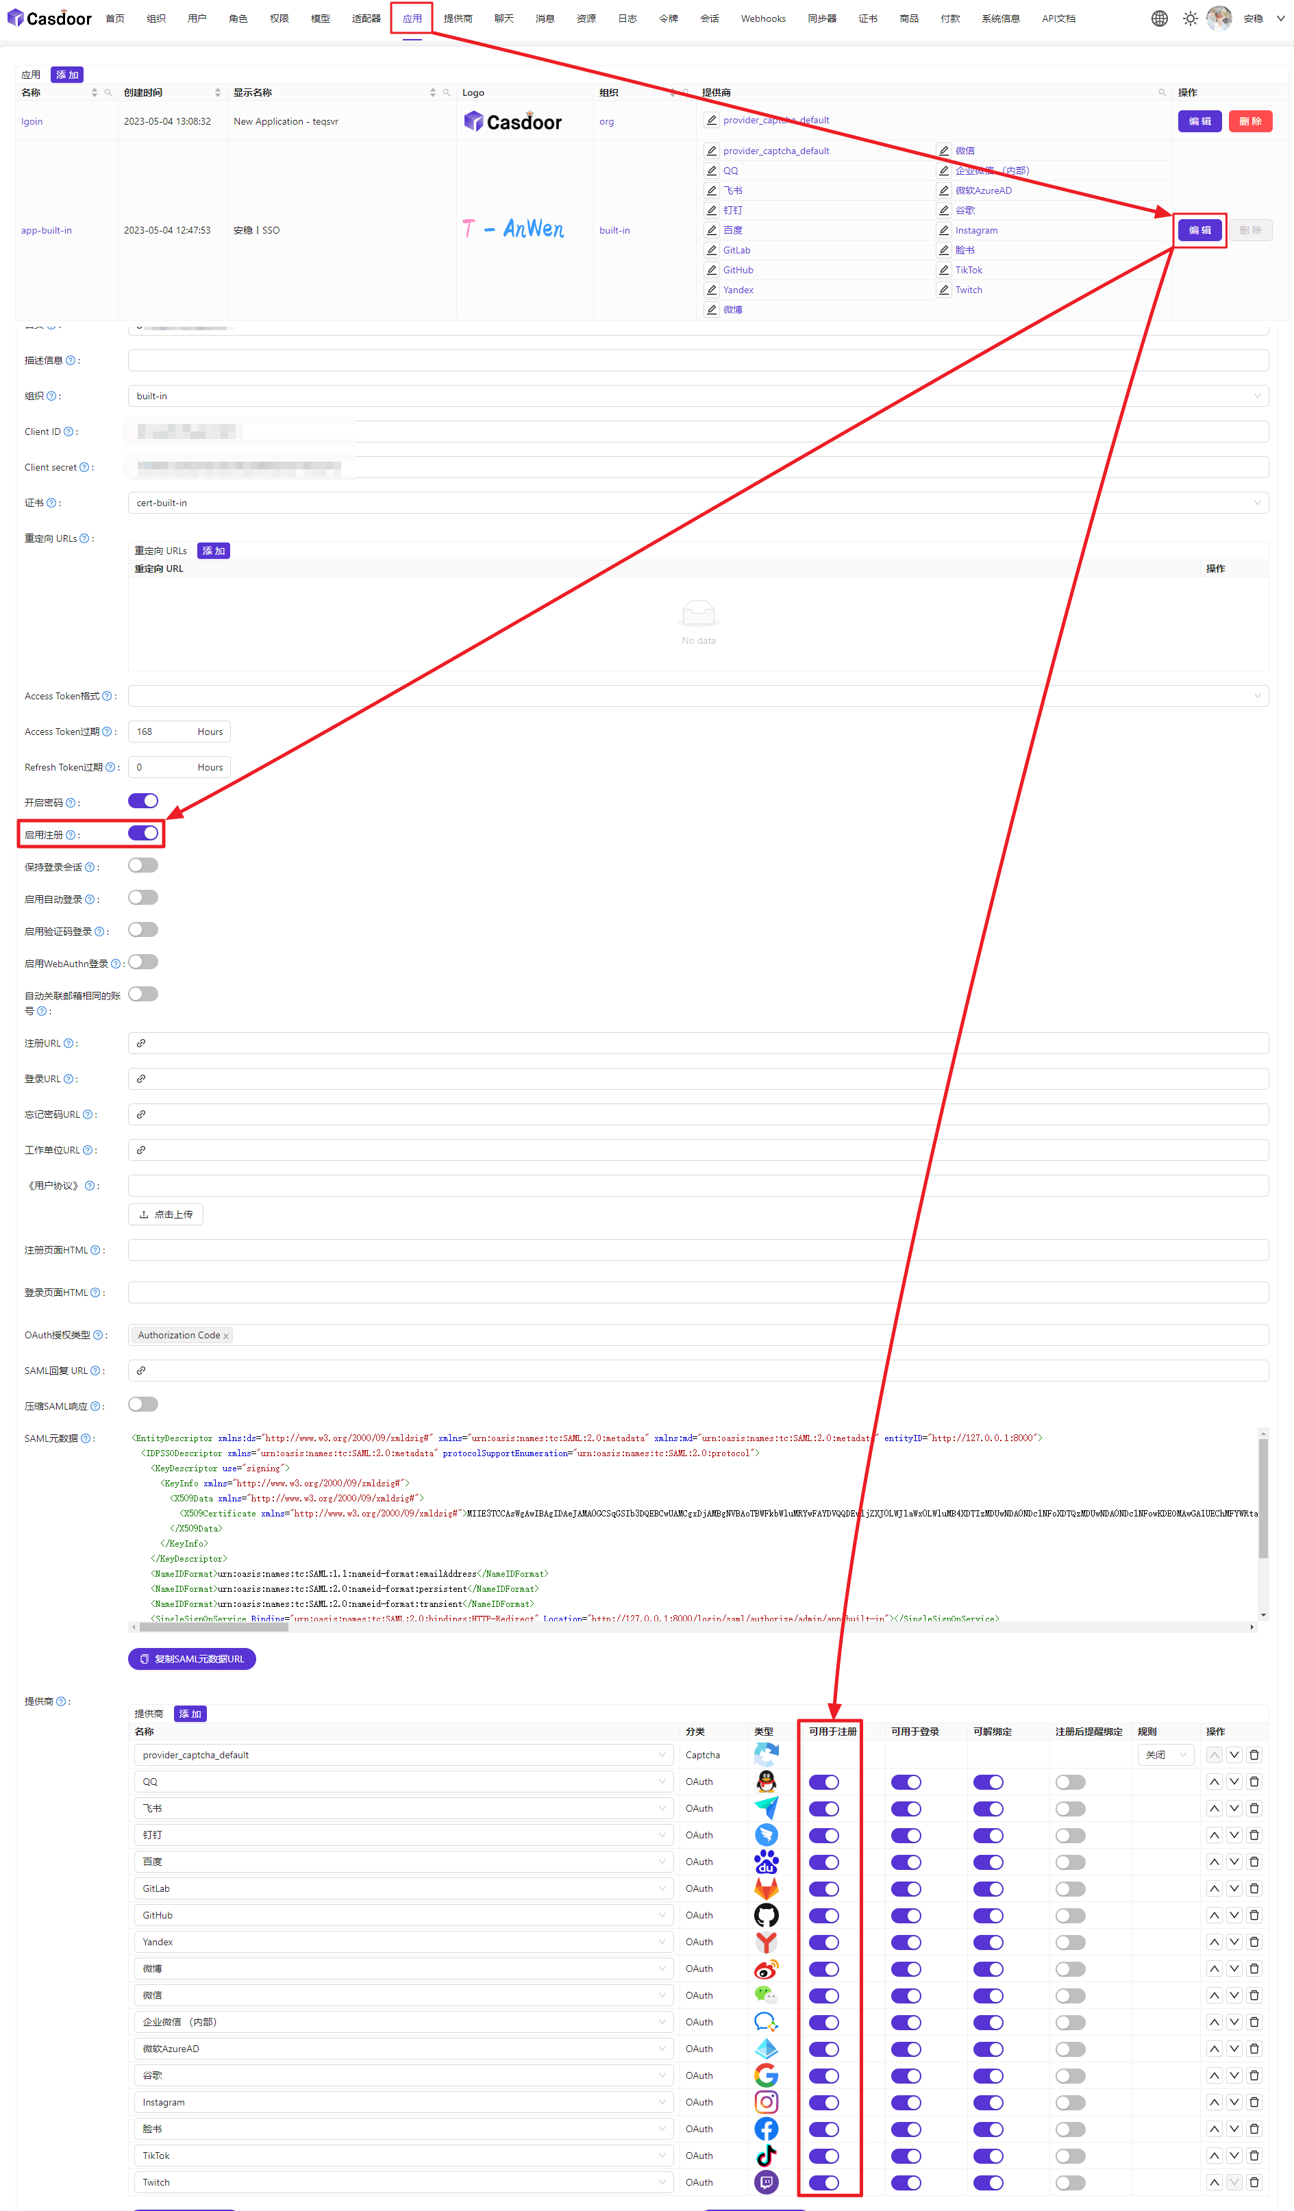Click help icon beside 启用注册 label
The width and height of the screenshot is (1294, 2211).
[70, 835]
